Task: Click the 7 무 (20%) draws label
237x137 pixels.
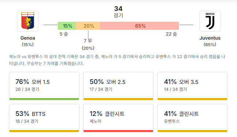Action: [88, 44]
